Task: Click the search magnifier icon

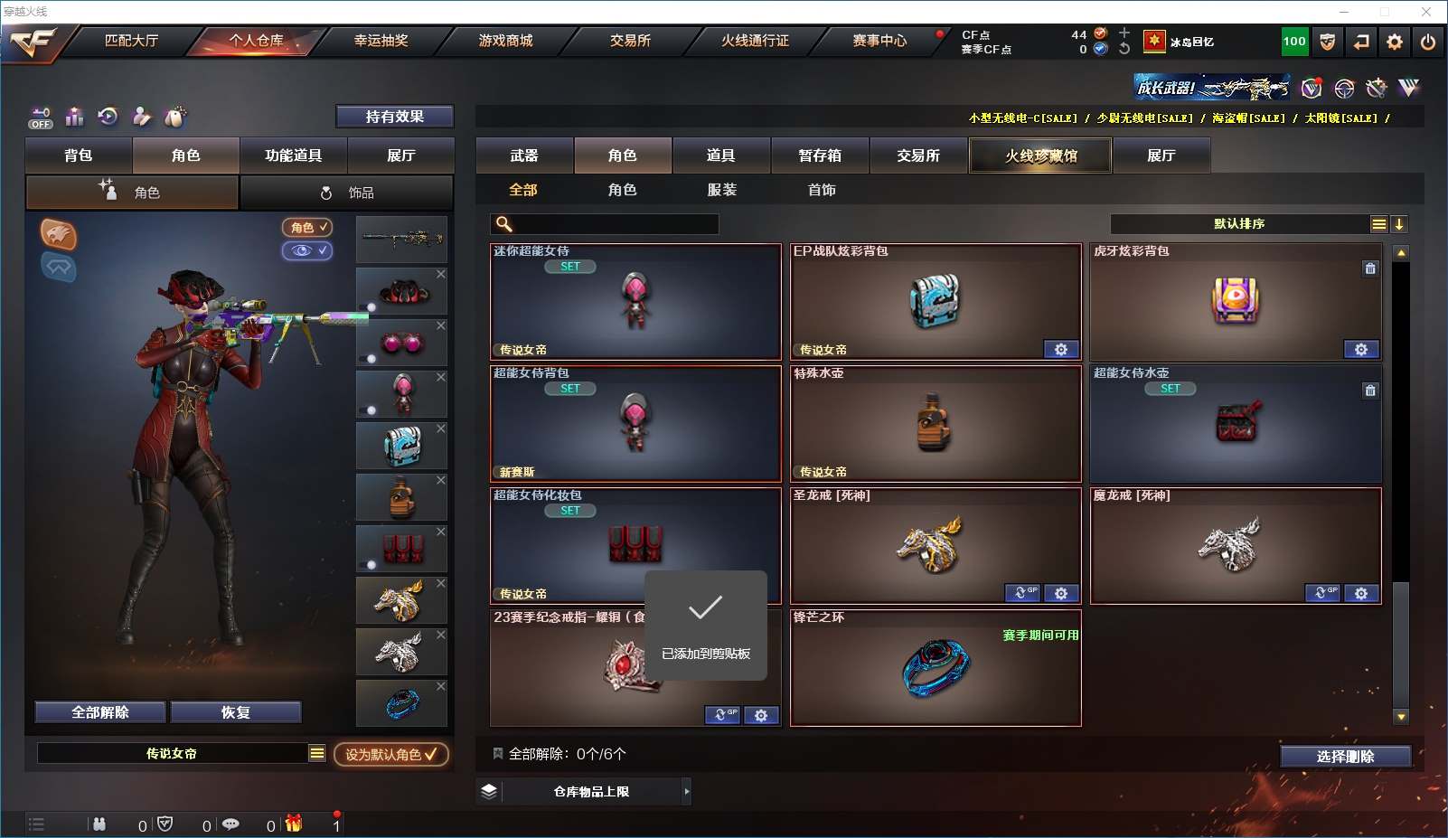Action: 504,224
